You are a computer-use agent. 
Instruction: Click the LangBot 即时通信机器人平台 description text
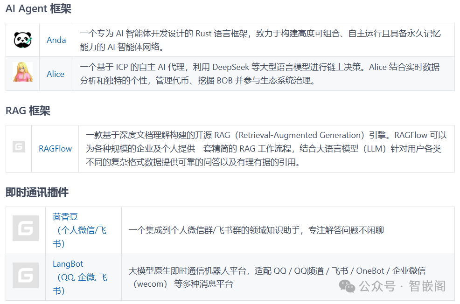click(277, 277)
